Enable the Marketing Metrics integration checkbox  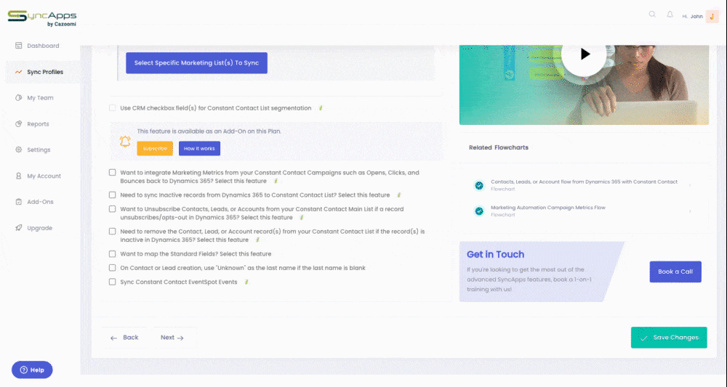pos(112,173)
